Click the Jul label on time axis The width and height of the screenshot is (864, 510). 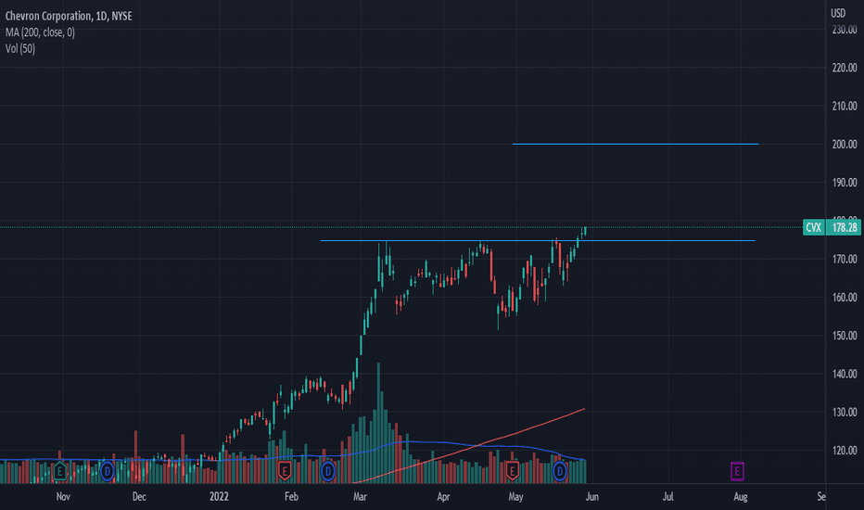pyautogui.click(x=667, y=497)
